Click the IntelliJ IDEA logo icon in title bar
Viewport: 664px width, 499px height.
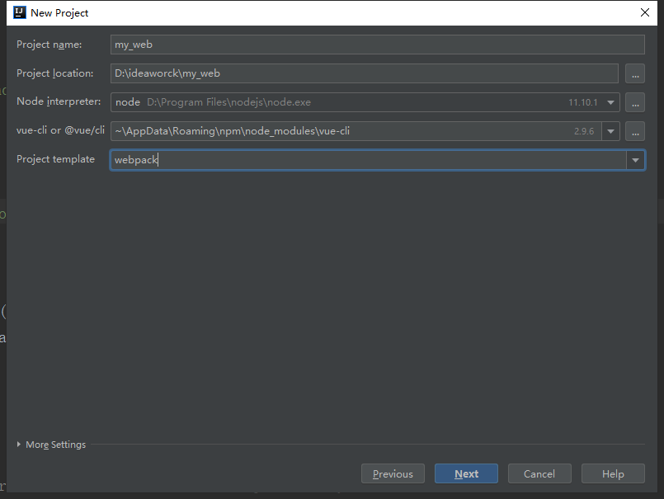20,12
